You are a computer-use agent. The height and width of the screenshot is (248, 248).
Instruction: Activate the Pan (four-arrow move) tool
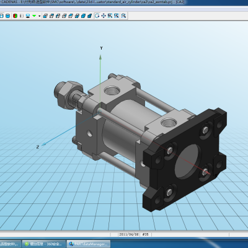[104, 15]
